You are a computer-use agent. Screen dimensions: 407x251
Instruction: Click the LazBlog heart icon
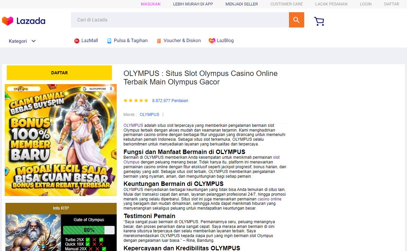click(x=212, y=41)
